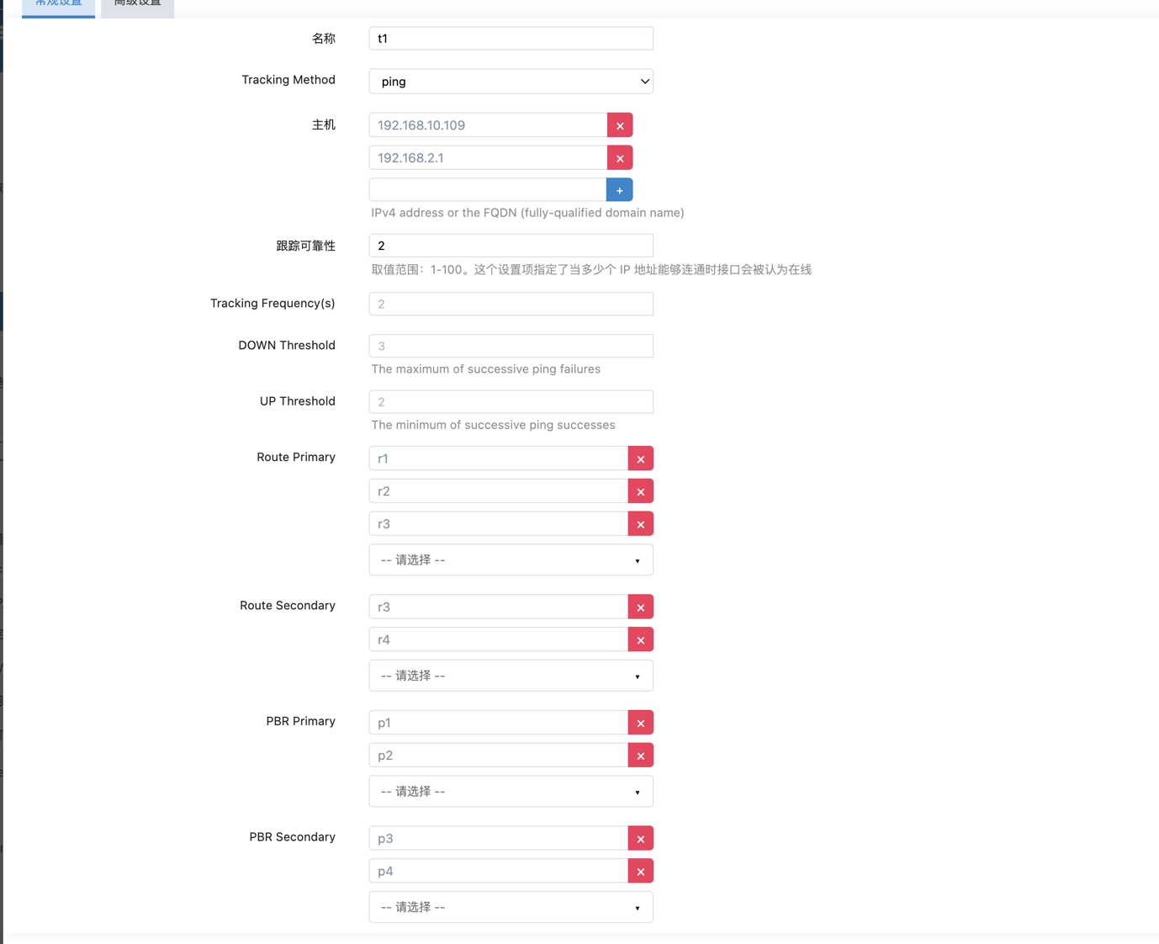The image size is (1159, 944).
Task: Remove r3 from Route Primary list
Action: tap(640, 524)
